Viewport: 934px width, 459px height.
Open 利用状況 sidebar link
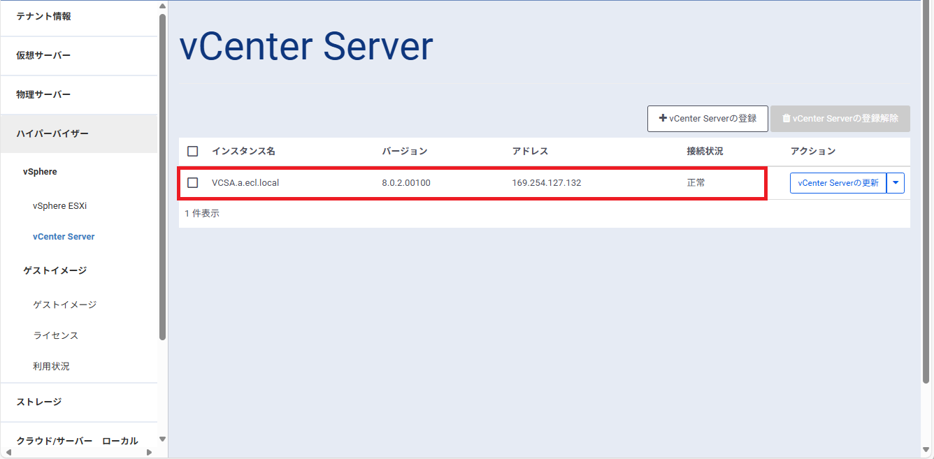[51, 366]
